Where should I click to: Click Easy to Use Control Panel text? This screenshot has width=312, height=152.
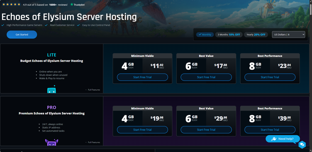96,25
